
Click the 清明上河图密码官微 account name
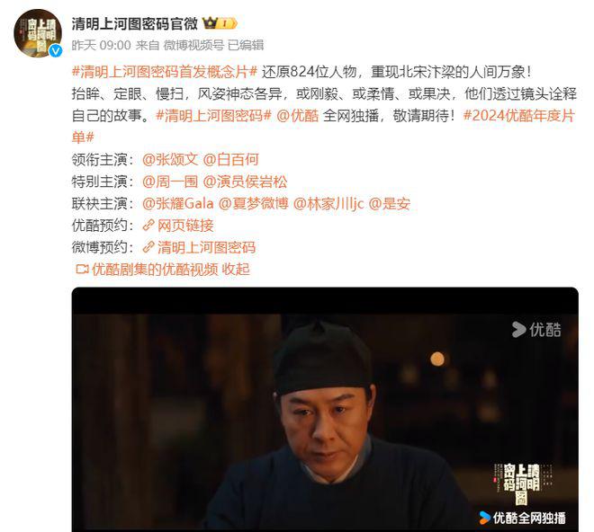point(135,24)
